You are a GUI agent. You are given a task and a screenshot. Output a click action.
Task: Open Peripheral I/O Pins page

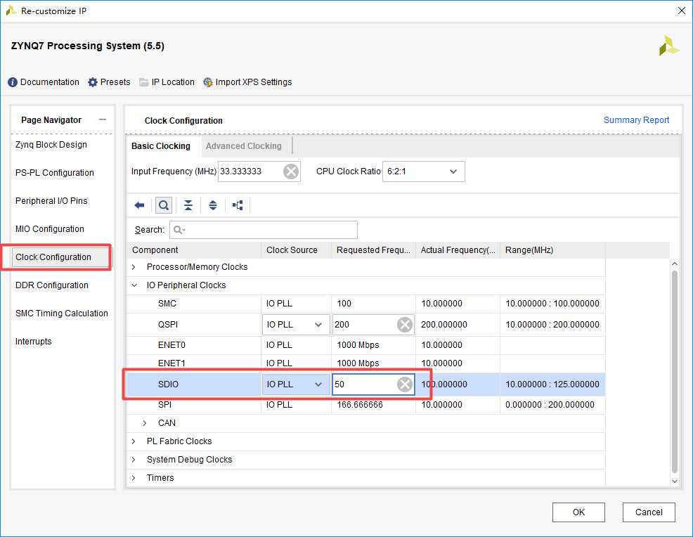point(51,200)
